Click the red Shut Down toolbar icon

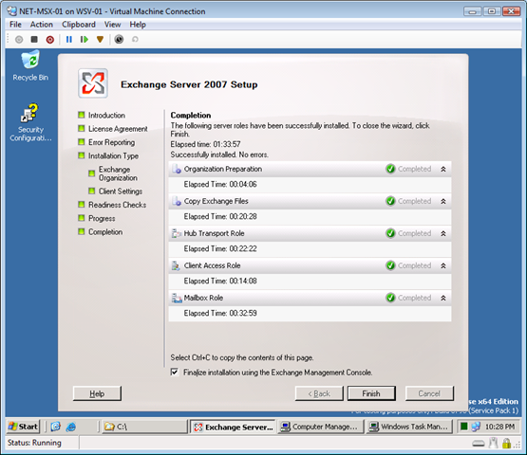pyautogui.click(x=50, y=40)
